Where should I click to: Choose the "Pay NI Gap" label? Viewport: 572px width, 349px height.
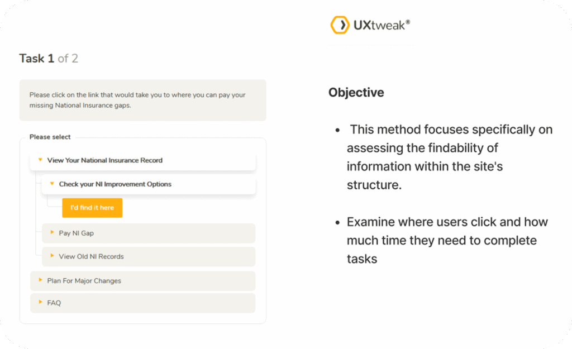click(77, 233)
